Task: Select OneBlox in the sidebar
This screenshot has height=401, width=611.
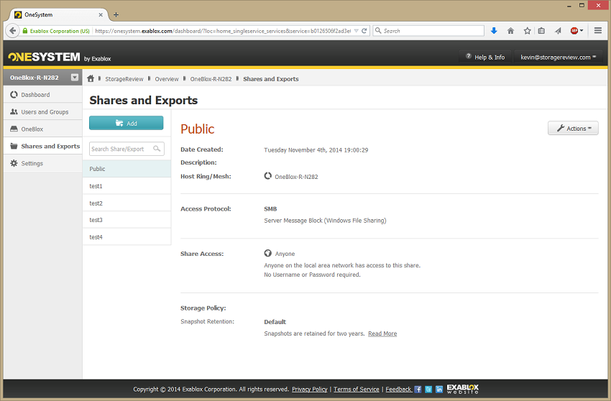Action: (x=43, y=129)
